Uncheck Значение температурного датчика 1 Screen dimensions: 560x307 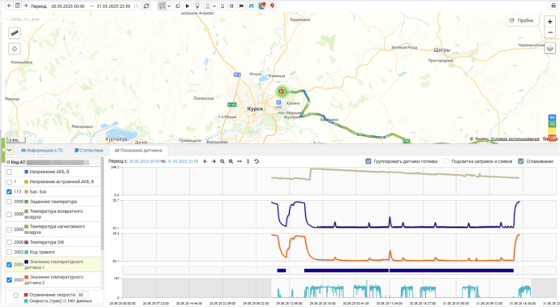(x=9, y=265)
